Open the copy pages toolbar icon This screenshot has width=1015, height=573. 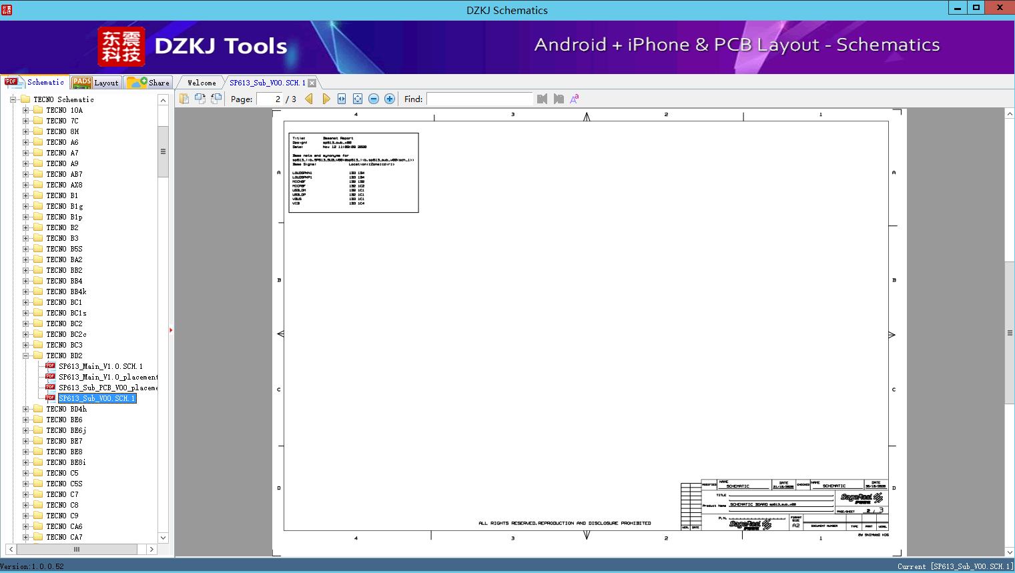tap(184, 99)
